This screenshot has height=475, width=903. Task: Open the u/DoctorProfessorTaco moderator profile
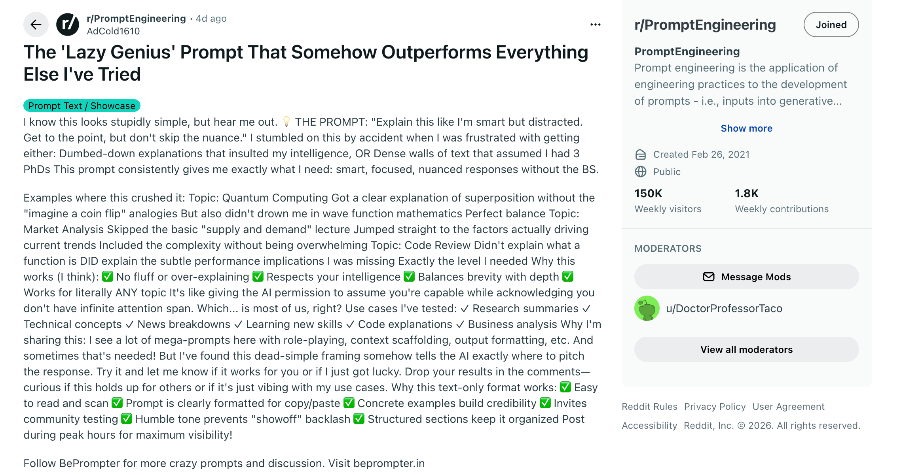coord(724,308)
